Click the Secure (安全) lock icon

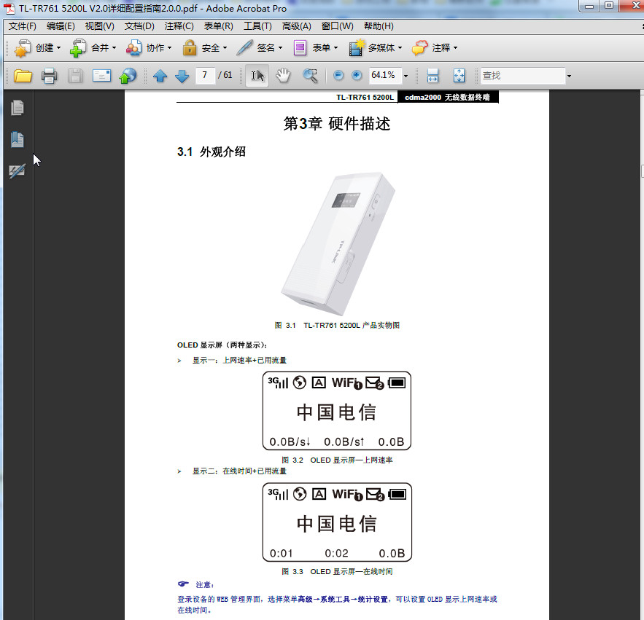(x=190, y=47)
